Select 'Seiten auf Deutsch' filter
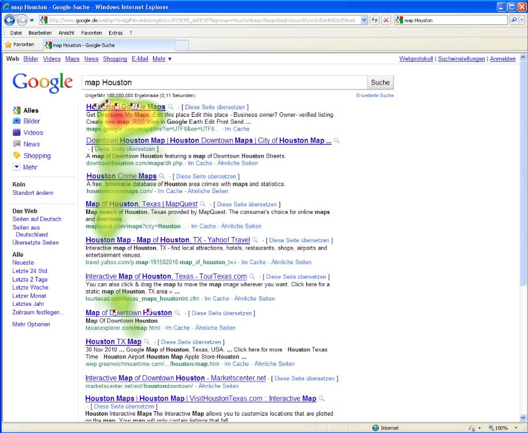Screen dimensions: 528x433 click(x=37, y=219)
